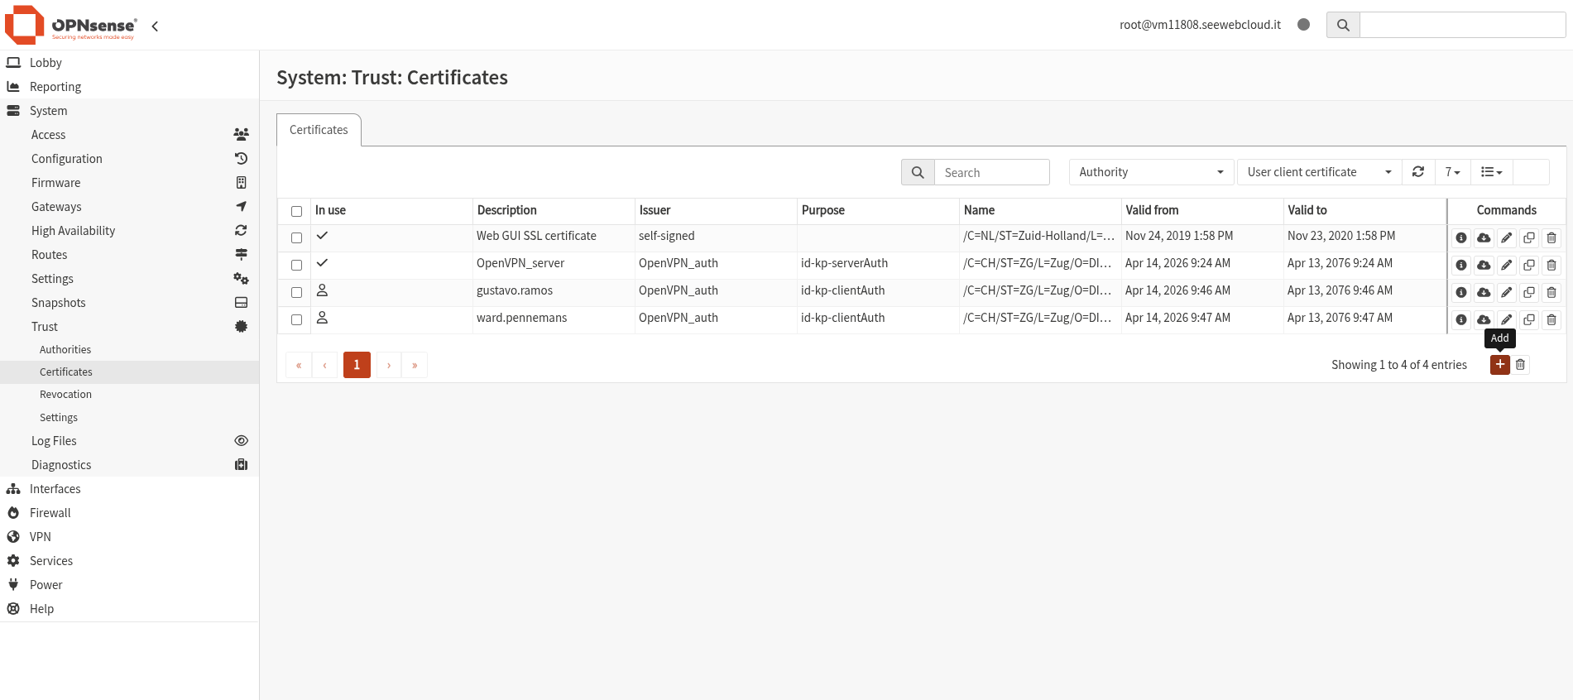This screenshot has width=1573, height=700.
Task: Tick the gustavo.ramos row checkbox
Action: [x=296, y=293]
